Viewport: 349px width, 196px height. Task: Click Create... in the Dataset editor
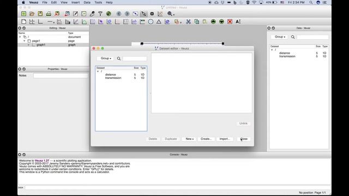click(x=206, y=139)
